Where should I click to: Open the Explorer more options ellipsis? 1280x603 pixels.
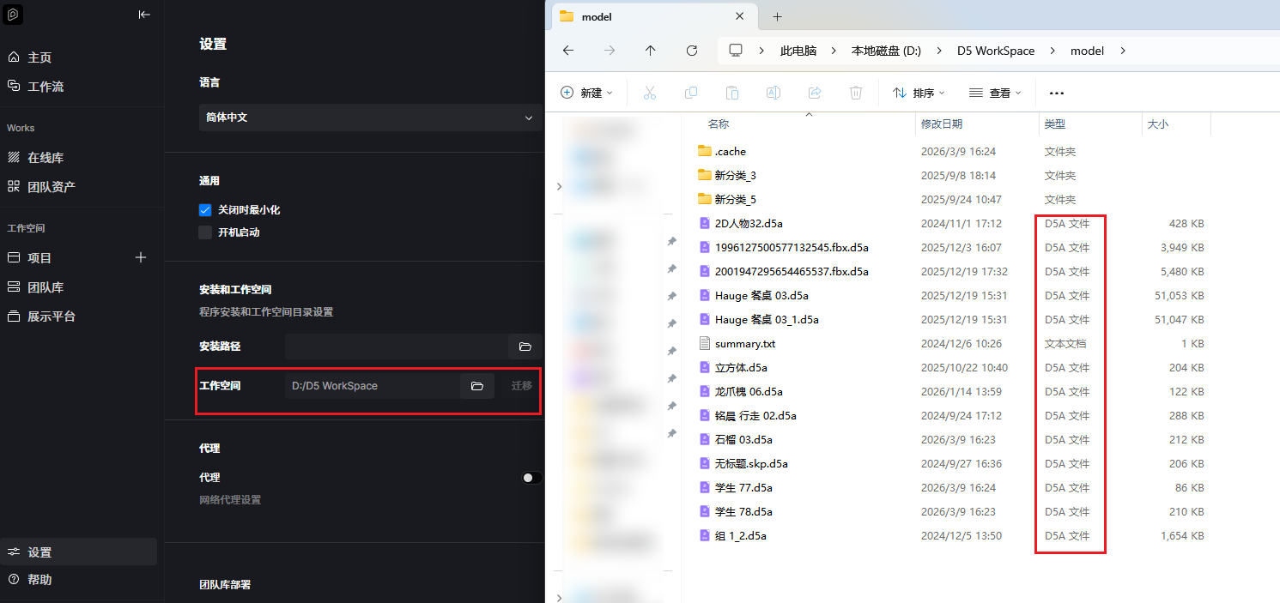pyautogui.click(x=1057, y=93)
